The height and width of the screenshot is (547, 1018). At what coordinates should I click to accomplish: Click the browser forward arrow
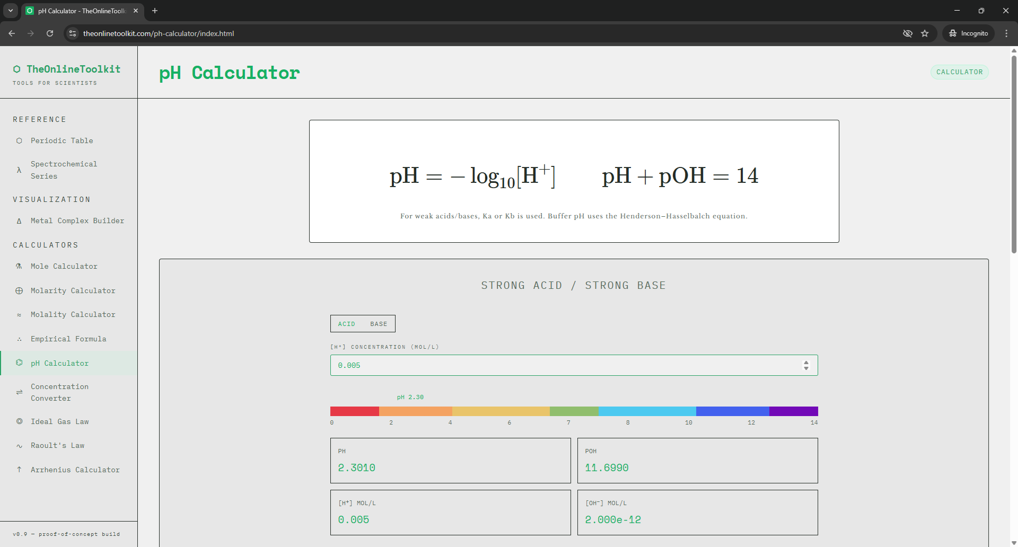(31, 33)
